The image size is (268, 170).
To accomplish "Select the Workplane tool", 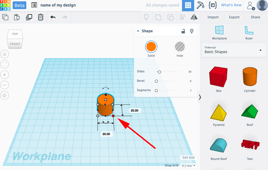I will (219, 33).
